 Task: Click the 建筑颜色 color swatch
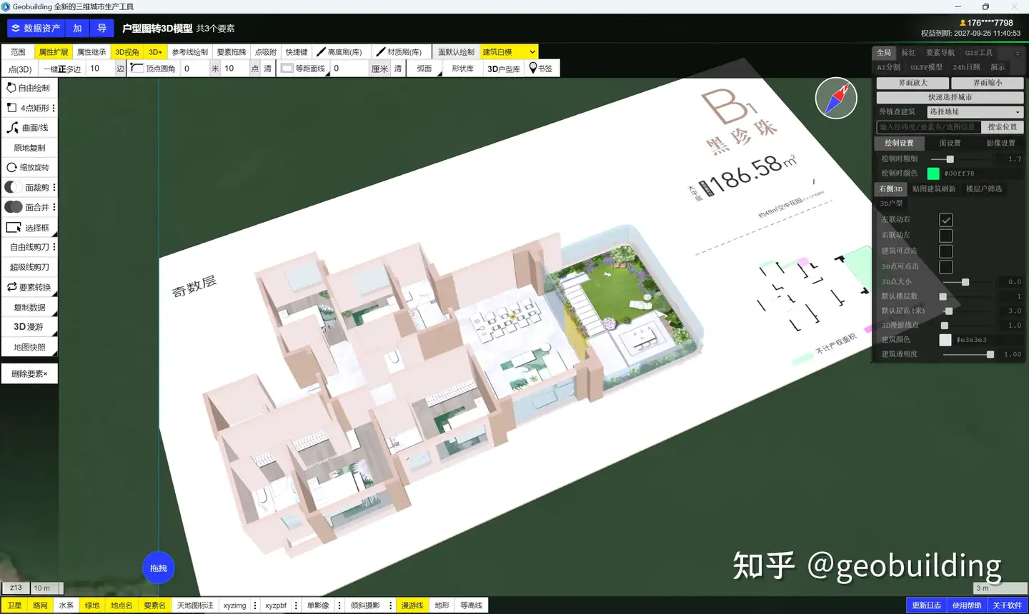click(x=945, y=340)
